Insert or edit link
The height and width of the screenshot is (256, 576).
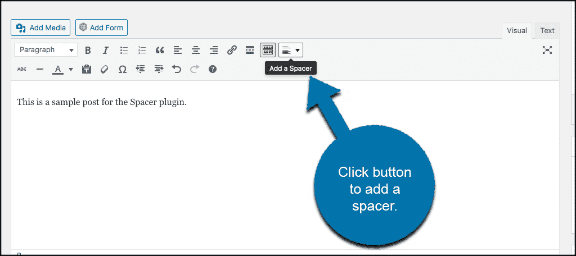pos(232,50)
